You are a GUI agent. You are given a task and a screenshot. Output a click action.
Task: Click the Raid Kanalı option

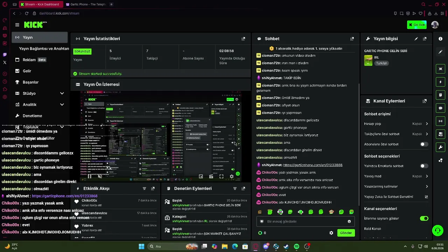(x=372, y=229)
